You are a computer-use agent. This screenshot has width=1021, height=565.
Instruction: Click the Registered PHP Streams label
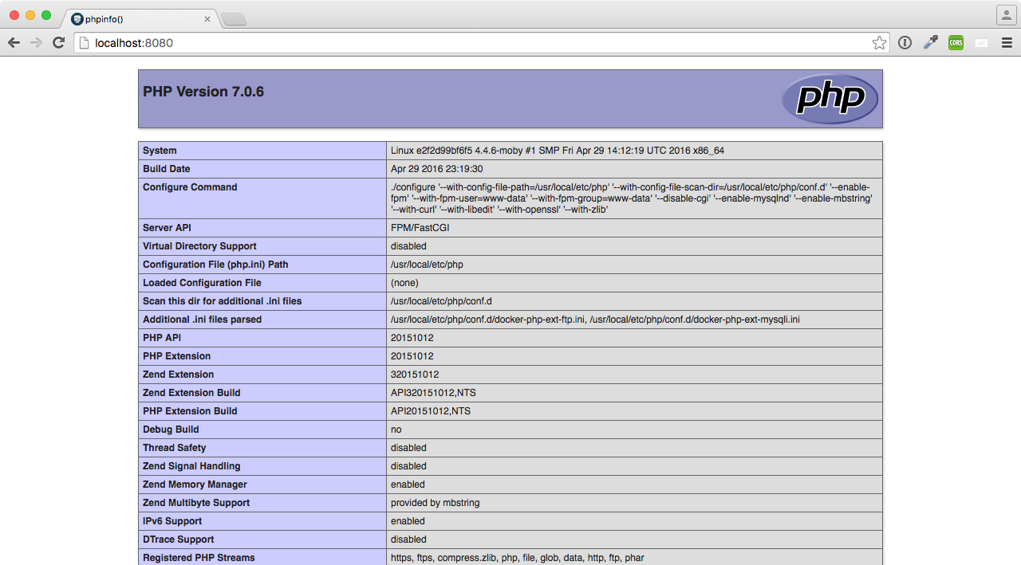point(199,558)
